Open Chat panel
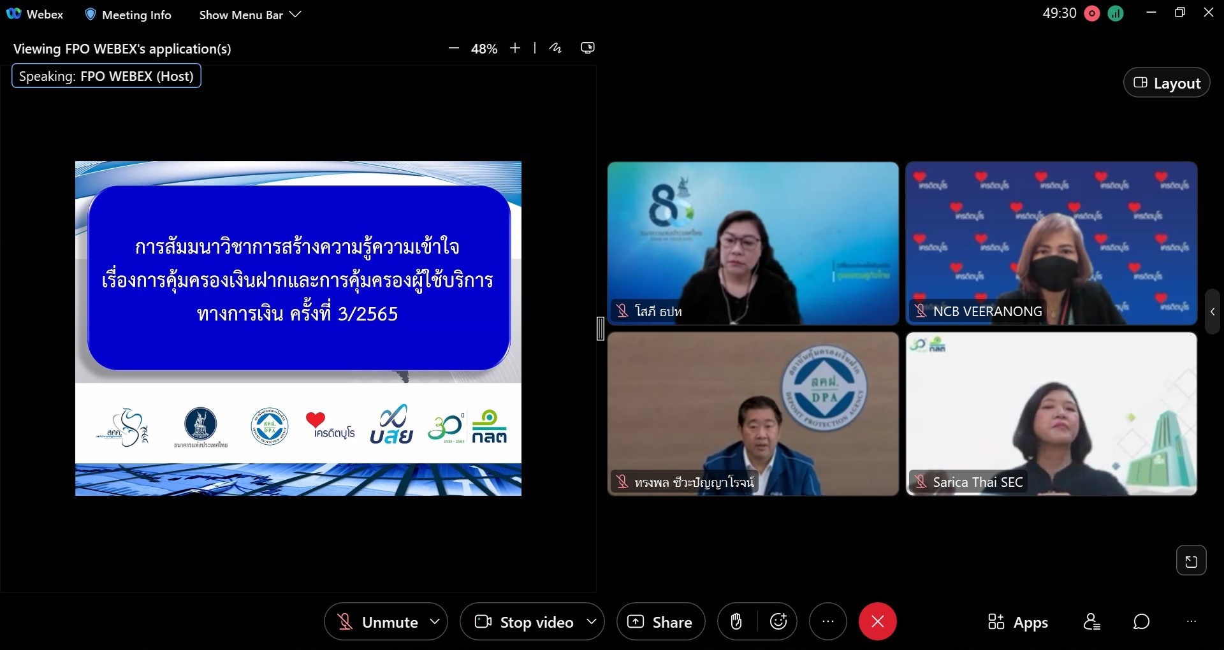Viewport: 1224px width, 650px height. (x=1141, y=622)
